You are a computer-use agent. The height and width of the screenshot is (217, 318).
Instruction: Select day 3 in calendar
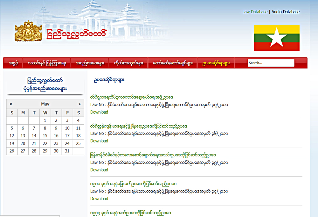pyautogui.click(x=67, y=120)
